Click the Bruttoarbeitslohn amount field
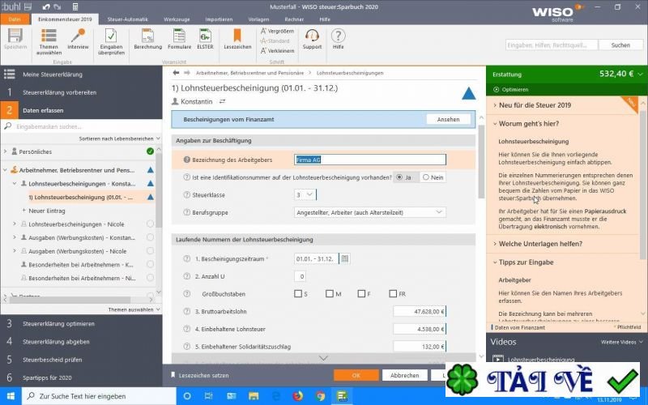 tap(420, 311)
